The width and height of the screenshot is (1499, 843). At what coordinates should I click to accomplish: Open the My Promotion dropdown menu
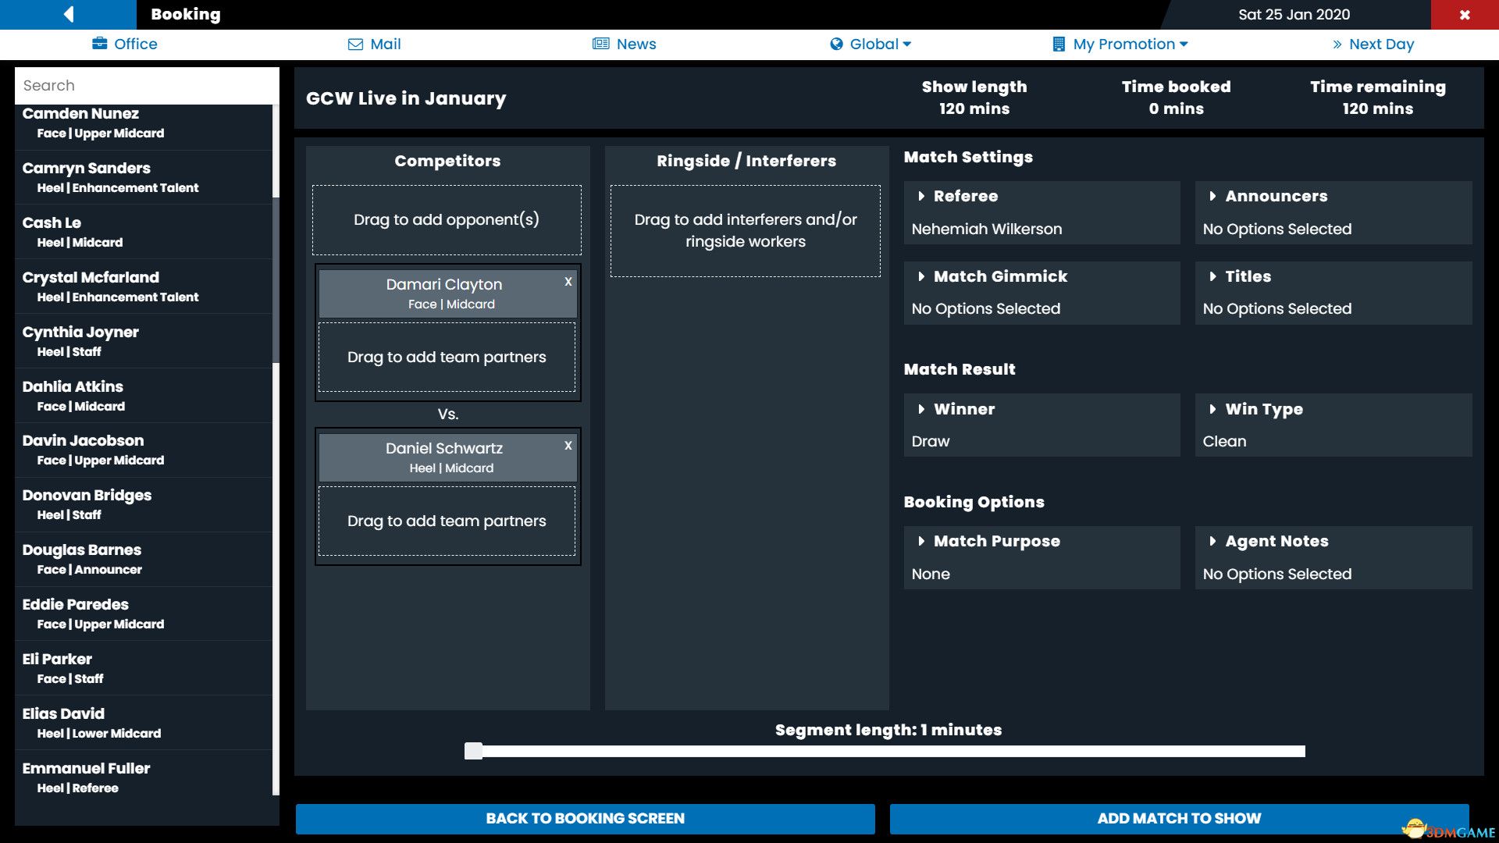click(x=1184, y=44)
